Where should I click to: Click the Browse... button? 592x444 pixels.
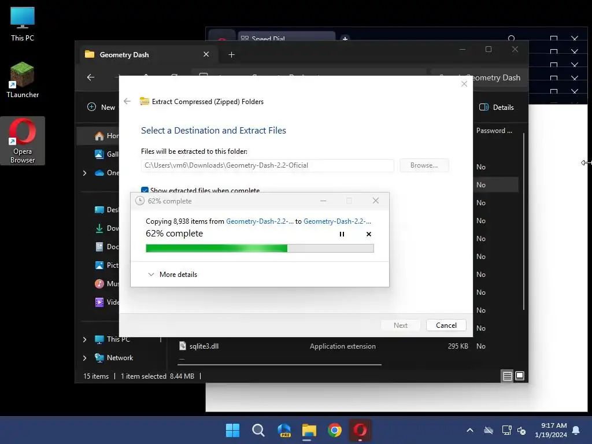click(x=424, y=165)
